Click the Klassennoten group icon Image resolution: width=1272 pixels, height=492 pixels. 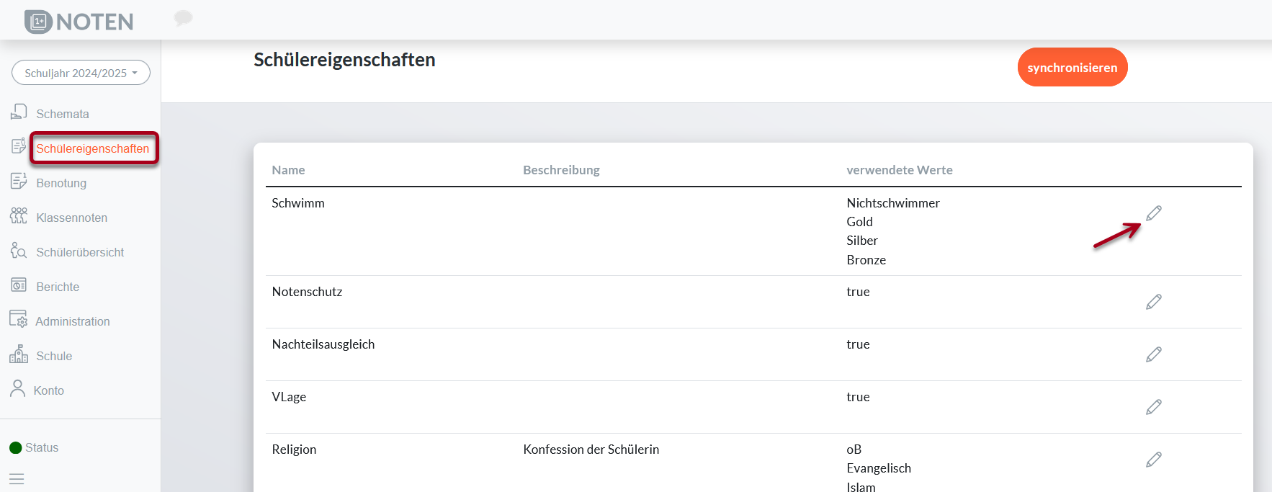pyautogui.click(x=19, y=215)
